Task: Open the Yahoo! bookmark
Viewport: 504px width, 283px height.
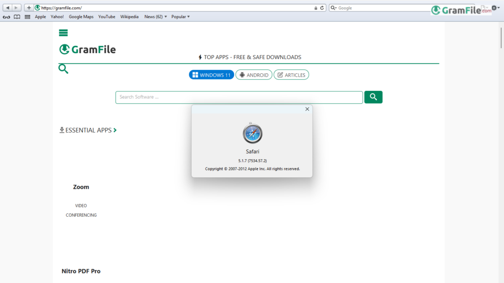Action: click(57, 17)
